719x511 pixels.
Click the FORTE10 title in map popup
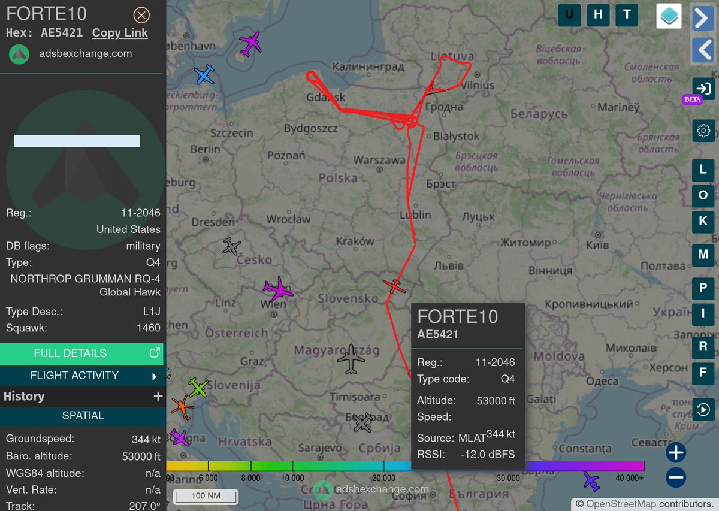[x=457, y=316]
